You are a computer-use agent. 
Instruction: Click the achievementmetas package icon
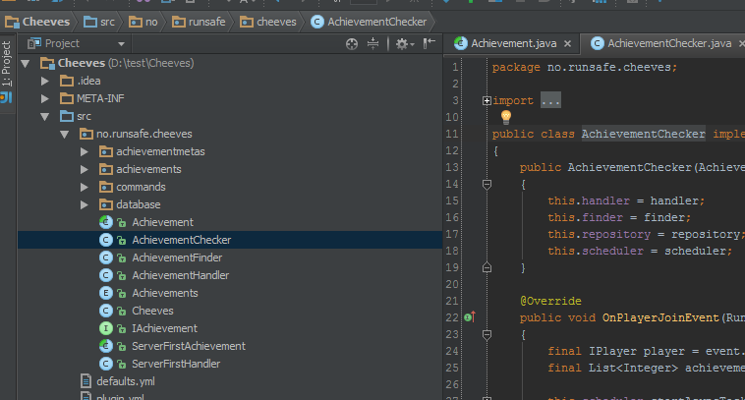(105, 151)
